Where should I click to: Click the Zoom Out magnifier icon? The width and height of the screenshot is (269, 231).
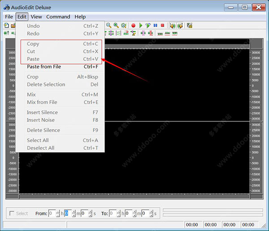[x=109, y=26]
